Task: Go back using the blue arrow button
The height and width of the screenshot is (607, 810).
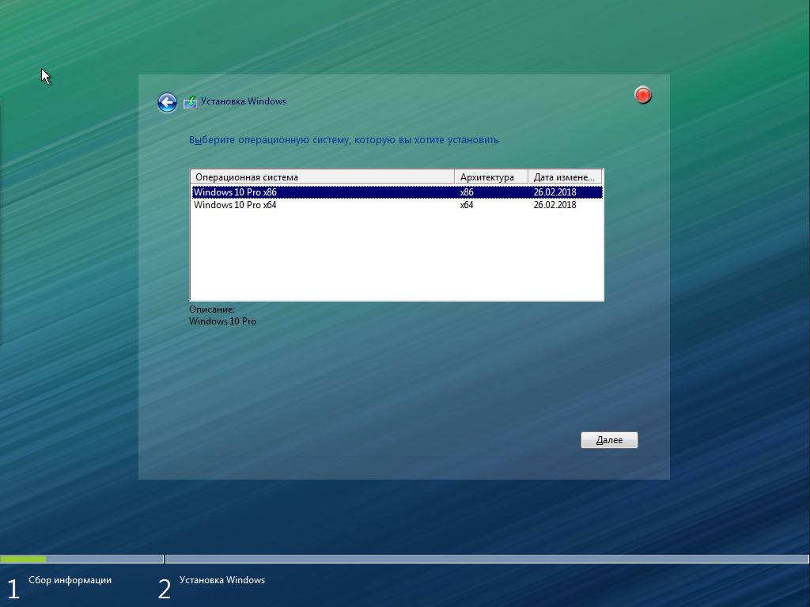Action: point(167,102)
